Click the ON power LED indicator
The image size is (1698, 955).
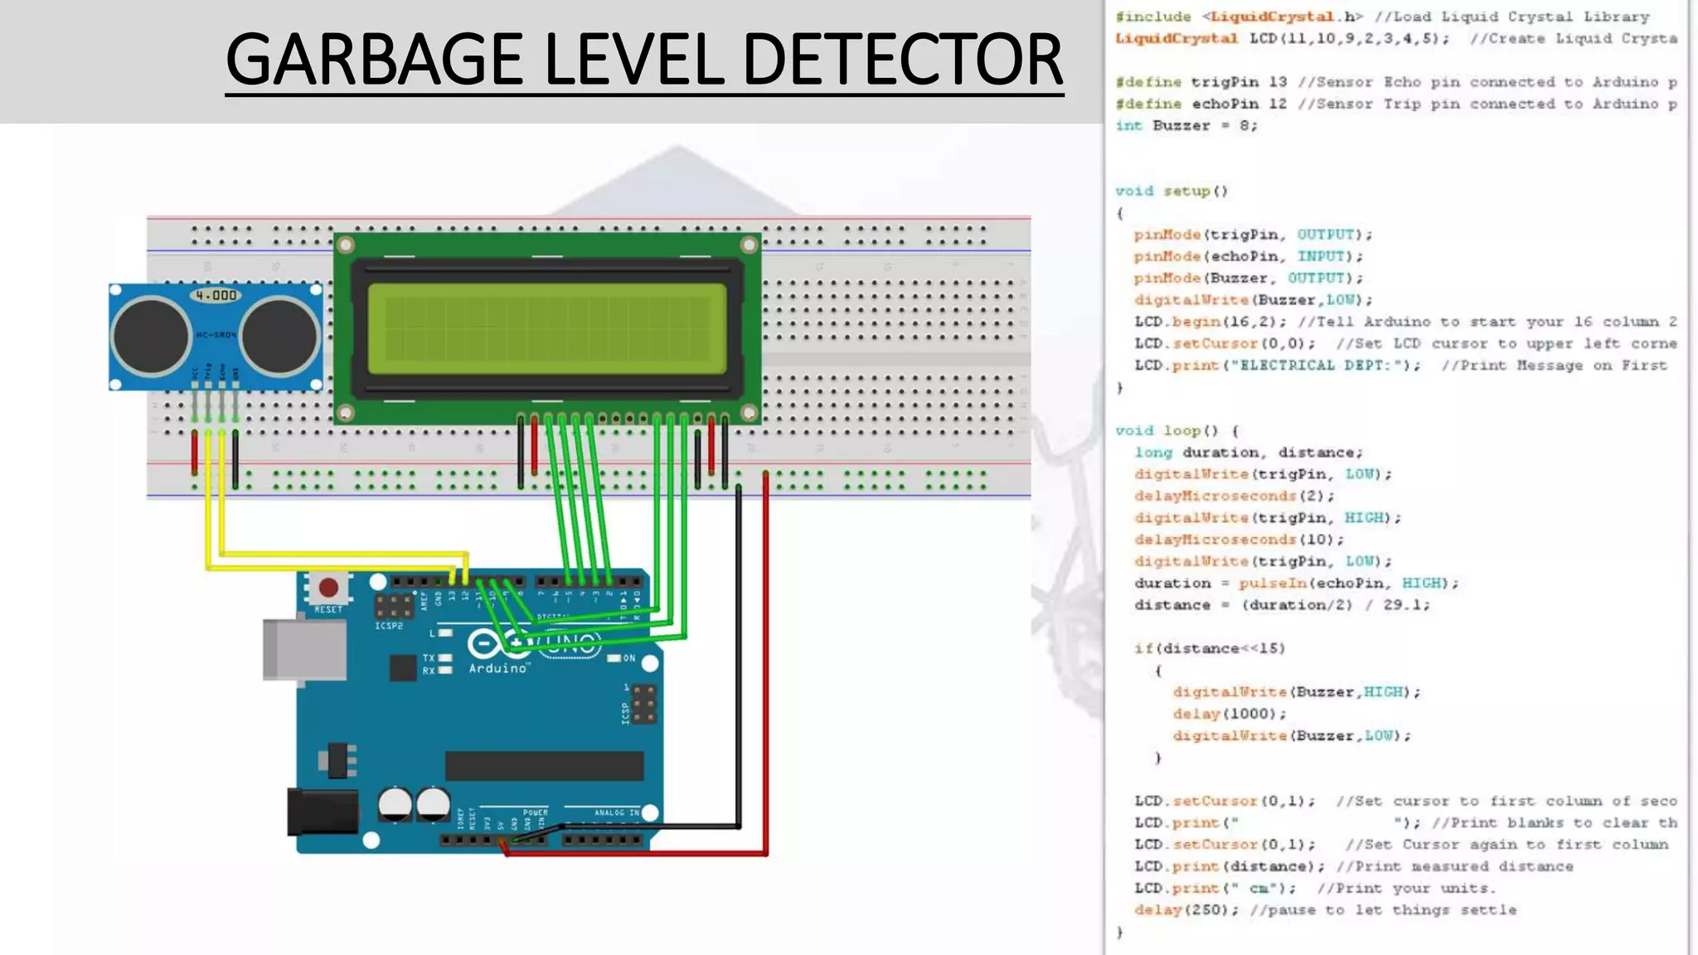coord(614,658)
